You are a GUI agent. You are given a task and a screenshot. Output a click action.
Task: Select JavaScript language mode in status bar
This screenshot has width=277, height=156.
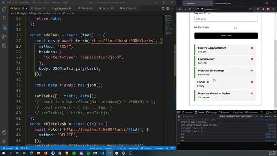pos(134,148)
